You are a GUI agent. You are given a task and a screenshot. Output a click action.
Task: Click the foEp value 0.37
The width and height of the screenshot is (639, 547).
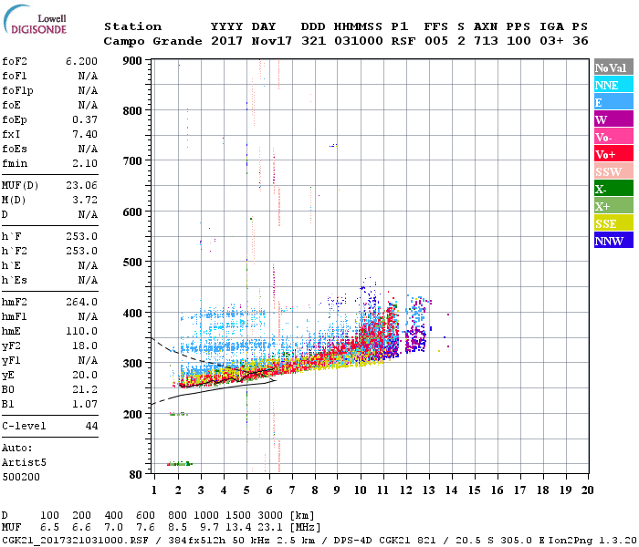coord(85,119)
